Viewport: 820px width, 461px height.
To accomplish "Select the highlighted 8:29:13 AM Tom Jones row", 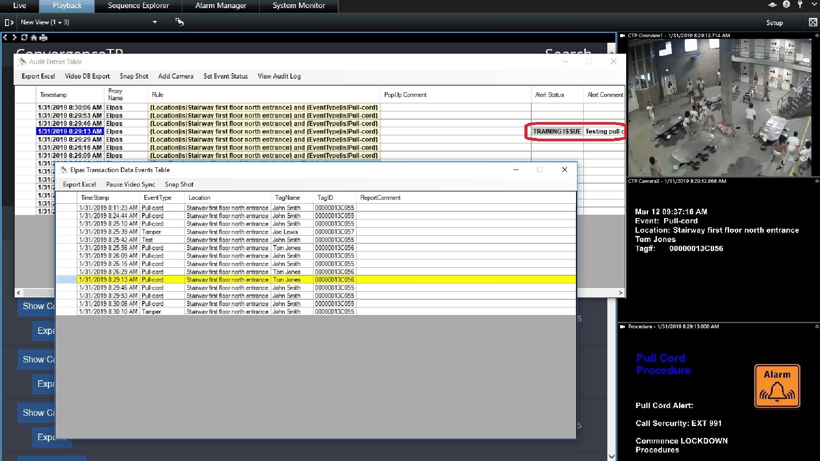I will click(x=287, y=280).
